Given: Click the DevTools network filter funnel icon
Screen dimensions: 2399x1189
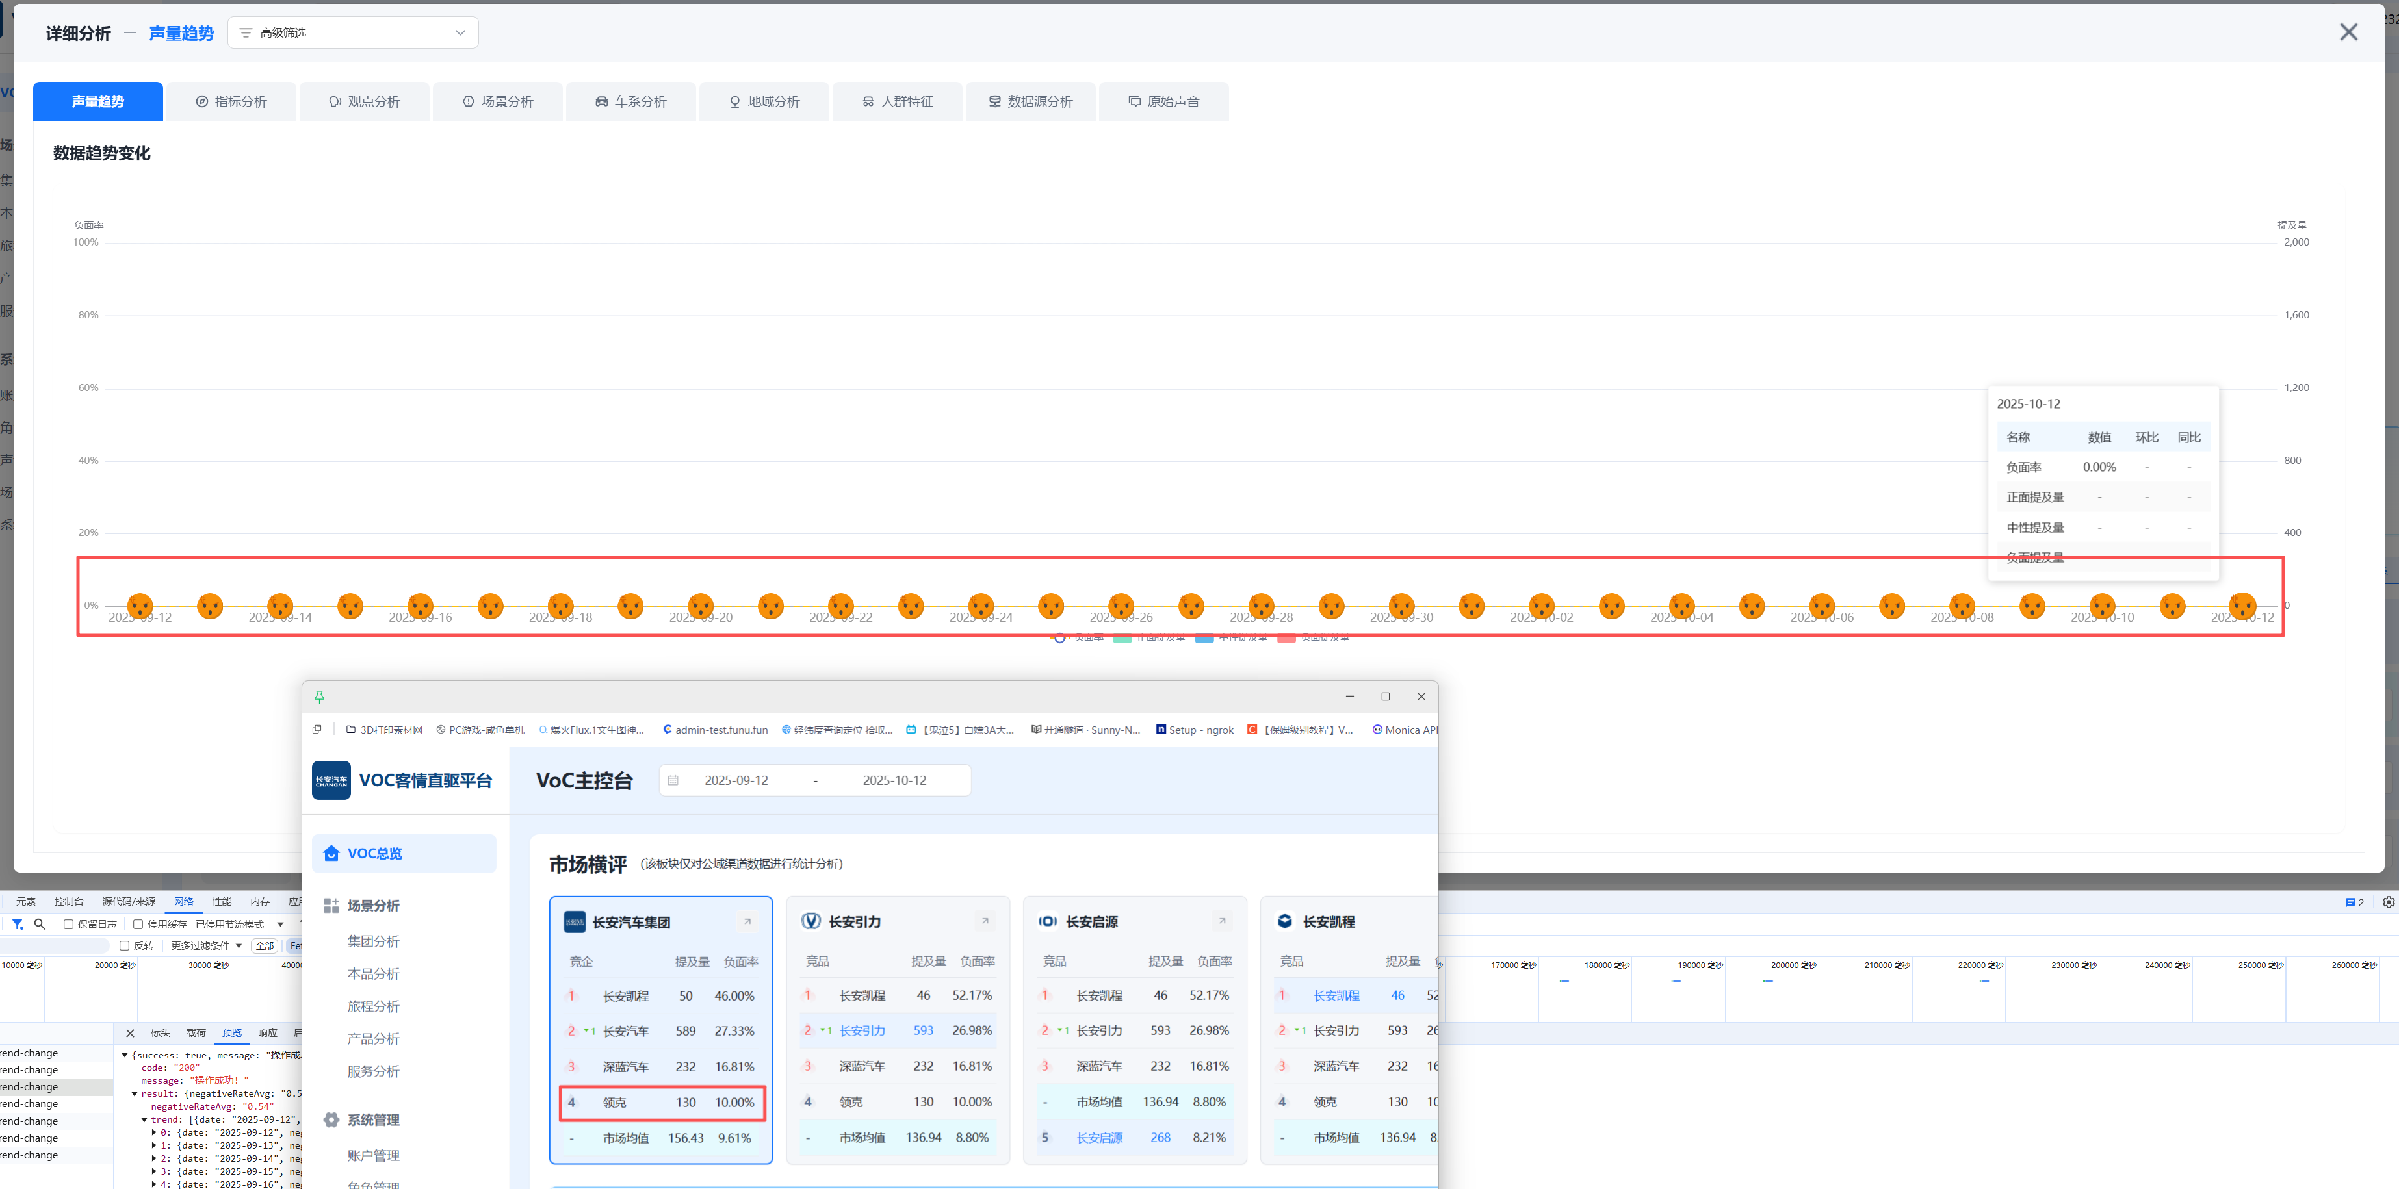Looking at the screenshot, I should tap(18, 925).
